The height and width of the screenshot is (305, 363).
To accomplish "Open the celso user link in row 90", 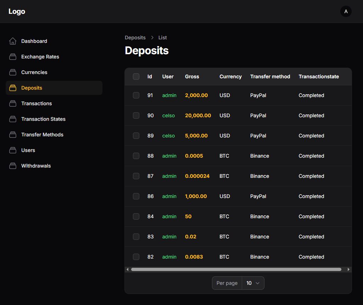I will (x=168, y=115).
